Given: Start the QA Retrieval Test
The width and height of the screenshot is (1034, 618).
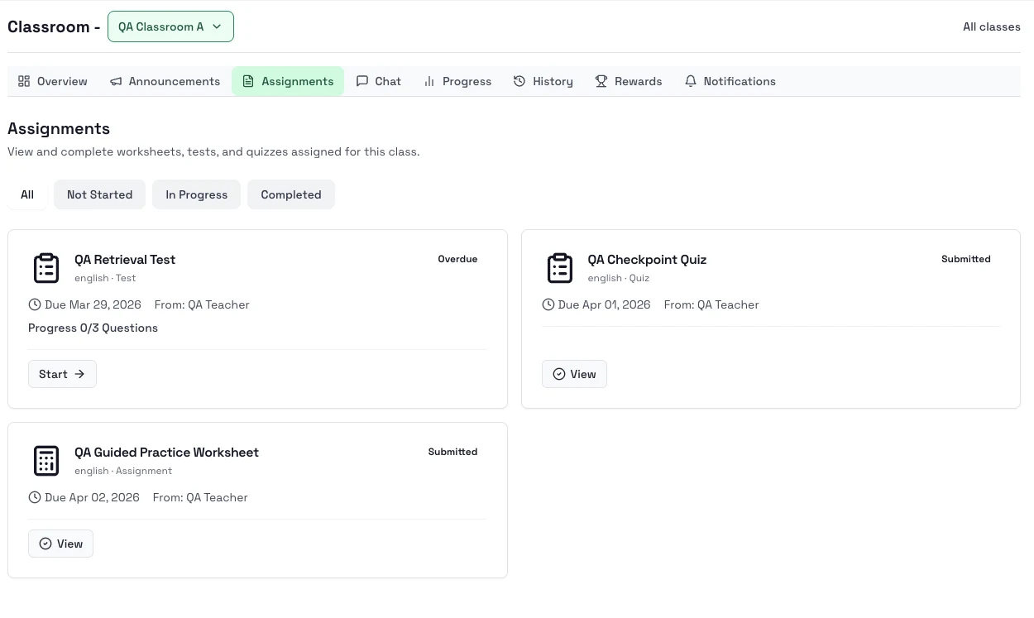Looking at the screenshot, I should 62,374.
